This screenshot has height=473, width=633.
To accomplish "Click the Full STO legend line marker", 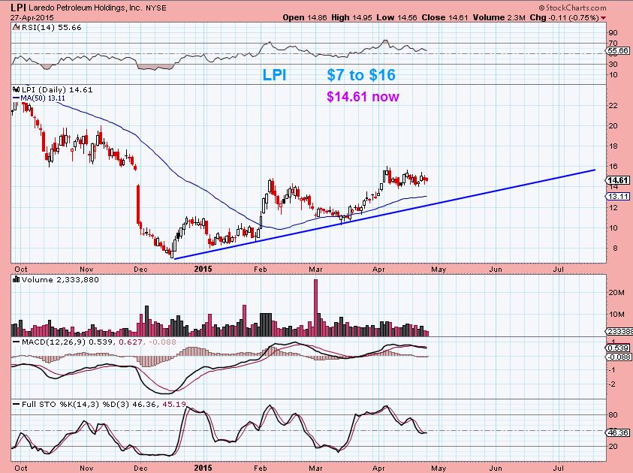I will point(17,404).
